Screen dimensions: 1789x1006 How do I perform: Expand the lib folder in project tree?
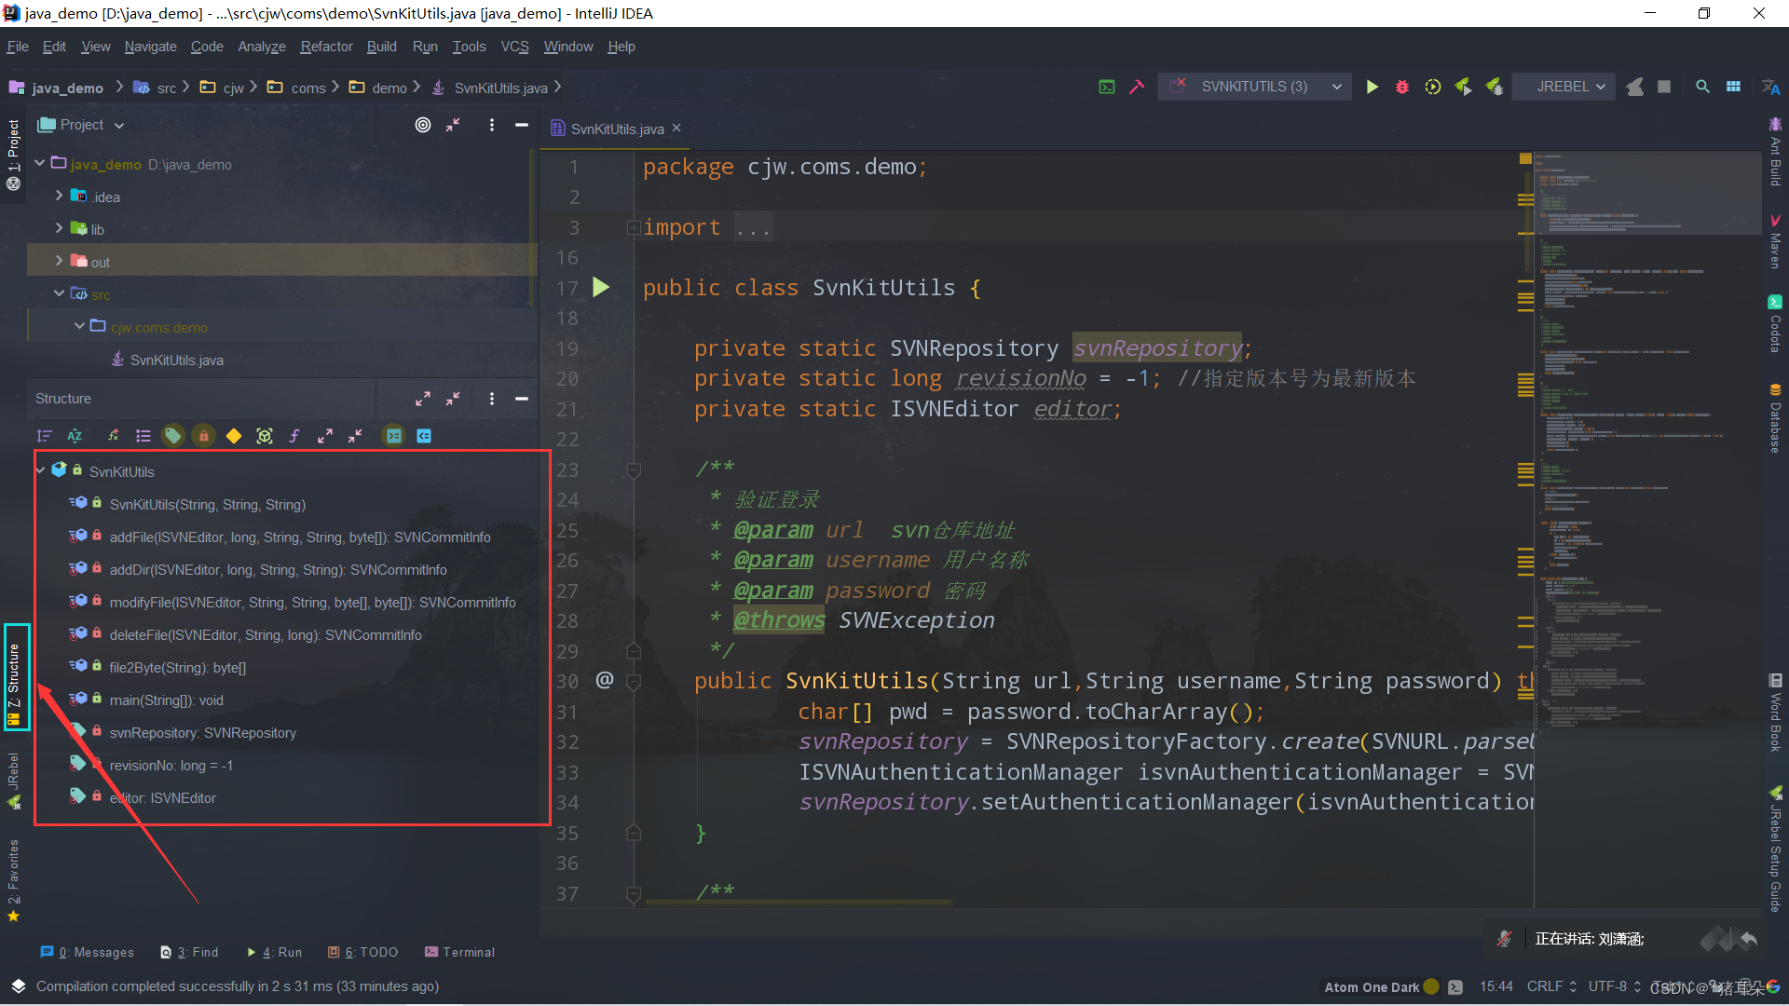[x=59, y=229]
